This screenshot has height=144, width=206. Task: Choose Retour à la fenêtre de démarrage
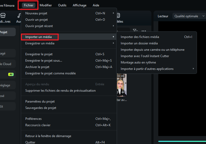(69, 136)
